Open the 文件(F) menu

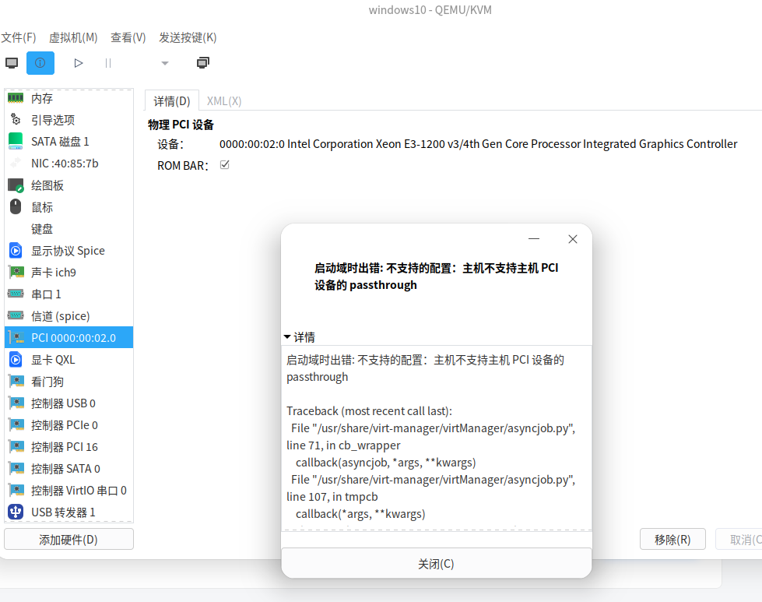tap(19, 37)
